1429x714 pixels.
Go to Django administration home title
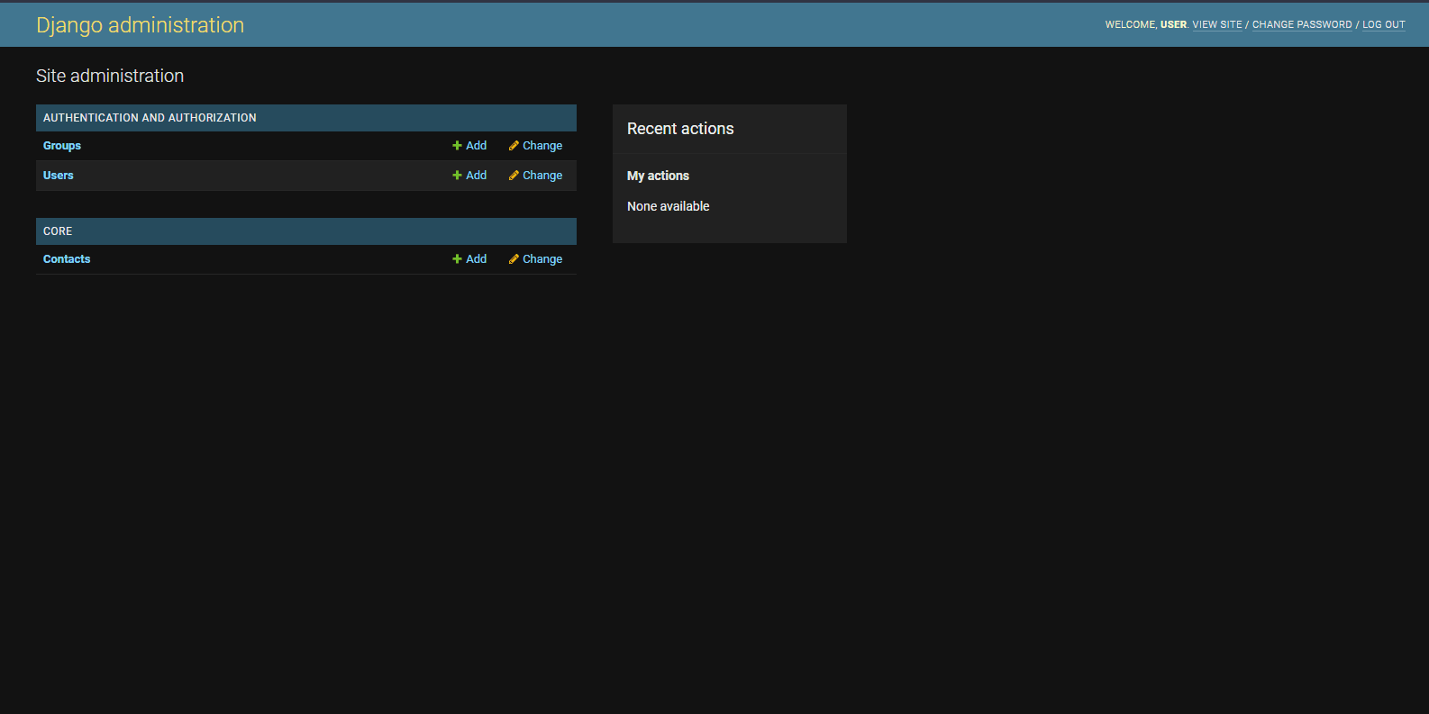(140, 25)
